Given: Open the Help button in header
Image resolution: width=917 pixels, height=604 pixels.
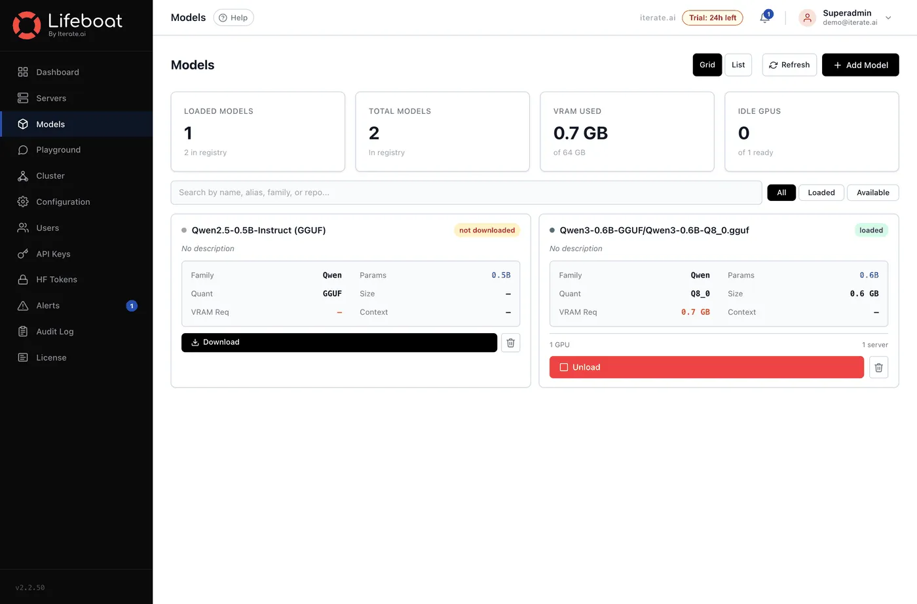Looking at the screenshot, I should click(x=234, y=18).
